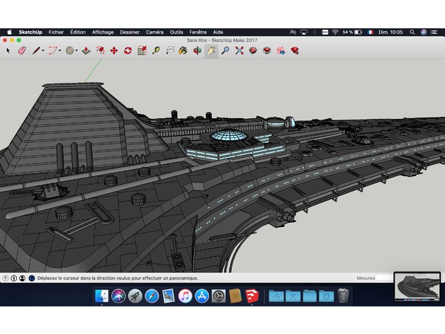Pick the Scale tool
445x334 pixels.
click(x=142, y=51)
